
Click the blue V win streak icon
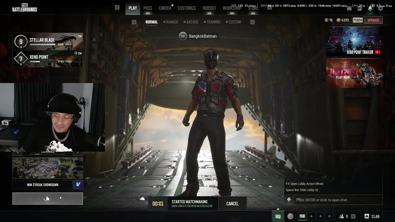[78, 185]
